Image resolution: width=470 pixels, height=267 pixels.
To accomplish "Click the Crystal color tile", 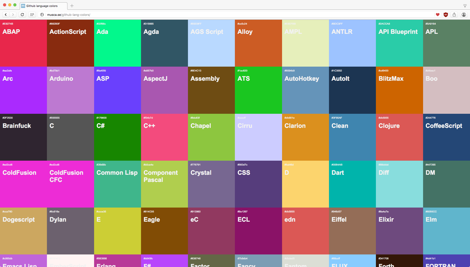I will [x=211, y=184].
